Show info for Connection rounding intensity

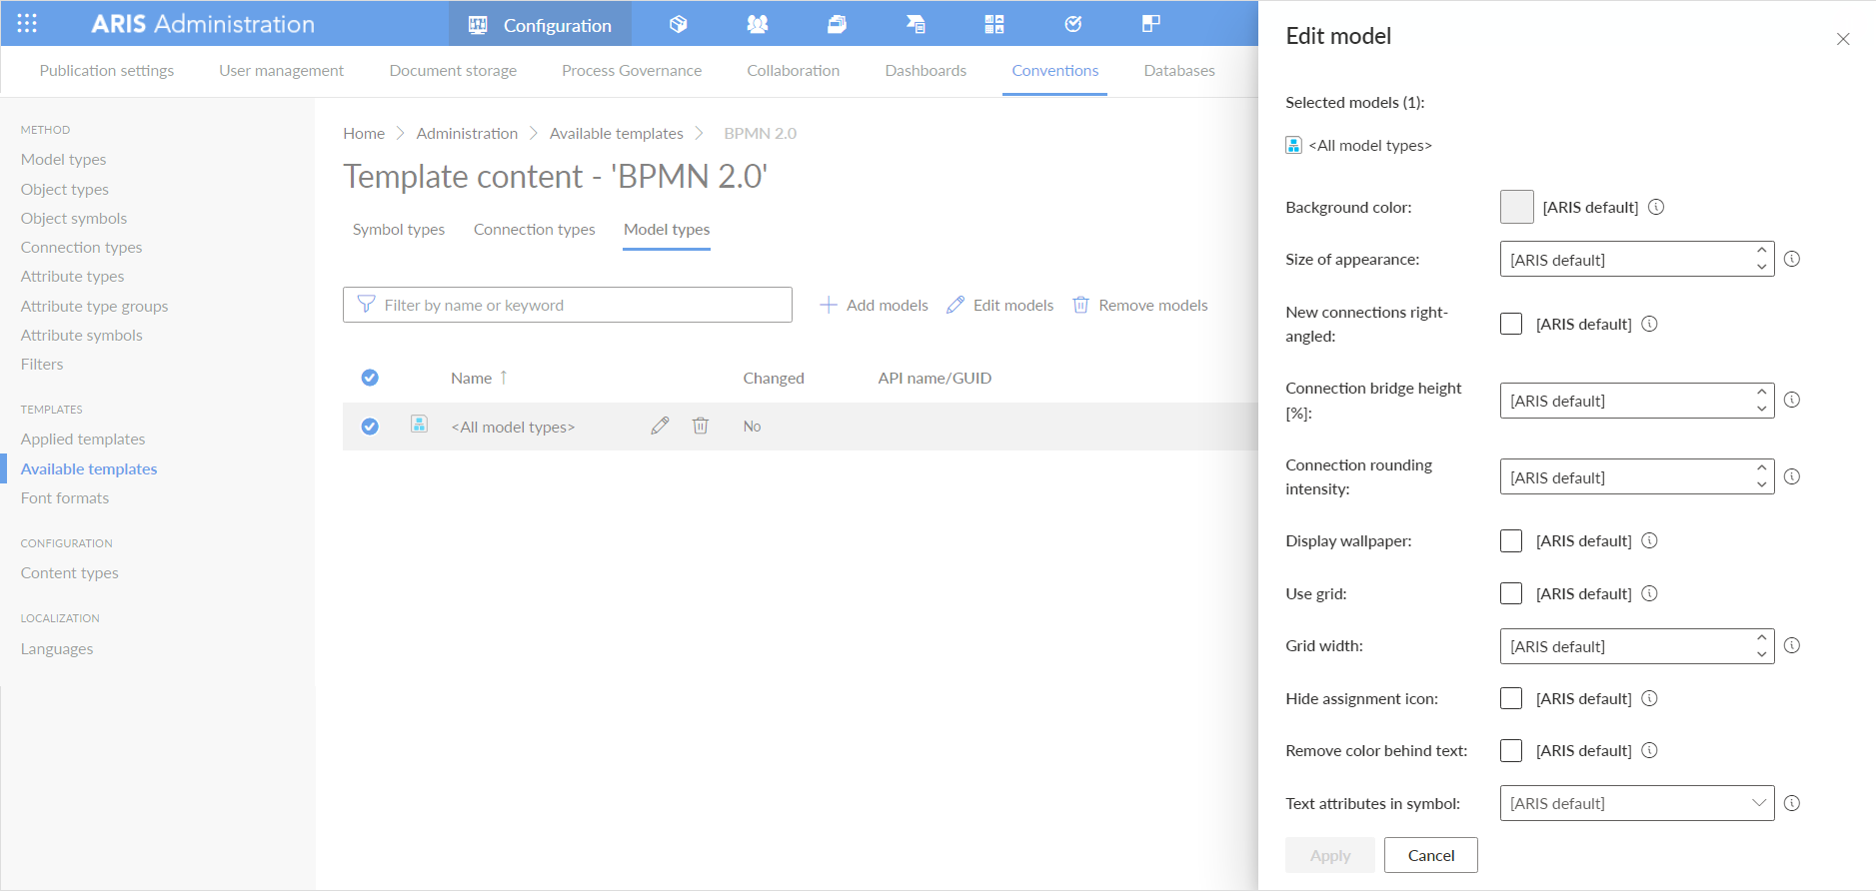point(1792,476)
